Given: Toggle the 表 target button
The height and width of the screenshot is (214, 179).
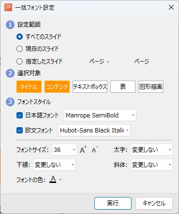Looking at the screenshot, I should 123,87.
